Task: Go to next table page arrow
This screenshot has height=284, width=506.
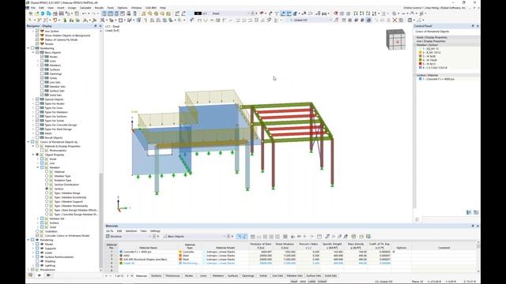Action: pyautogui.click(x=128, y=276)
